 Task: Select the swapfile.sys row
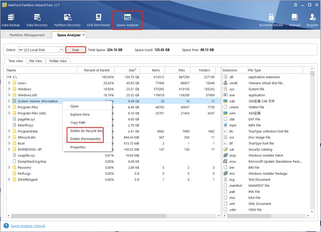click(x=113, y=155)
